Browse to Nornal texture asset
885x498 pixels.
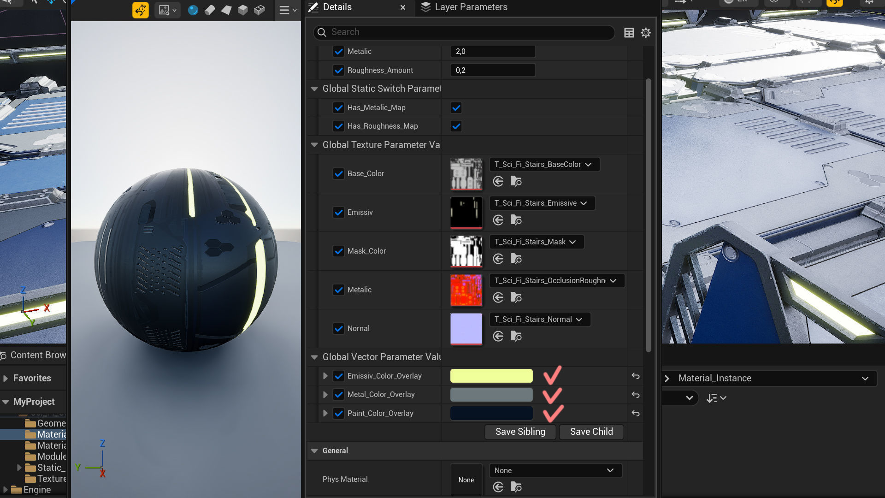[516, 337]
